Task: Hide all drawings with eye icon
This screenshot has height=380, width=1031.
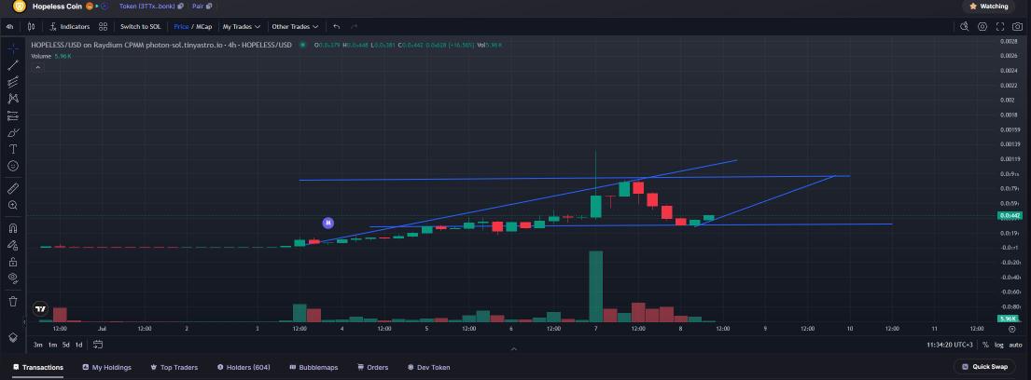Action: 12,278
